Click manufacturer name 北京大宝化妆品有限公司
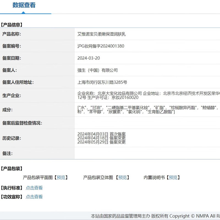This screenshot has height=220, width=220. coord(120,94)
